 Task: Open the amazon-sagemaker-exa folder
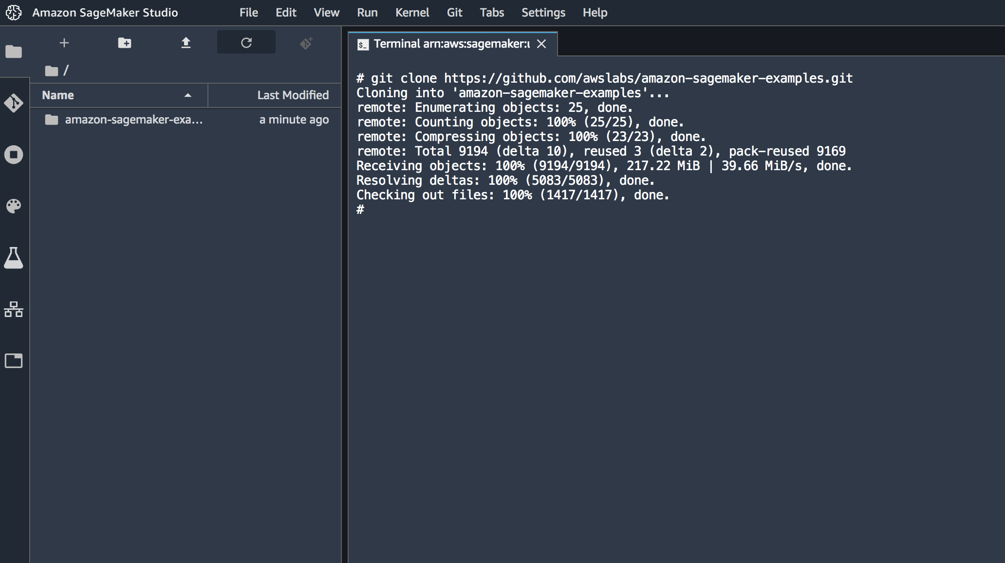pos(134,120)
